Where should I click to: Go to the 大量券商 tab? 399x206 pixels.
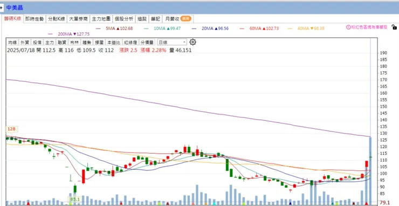(79, 19)
